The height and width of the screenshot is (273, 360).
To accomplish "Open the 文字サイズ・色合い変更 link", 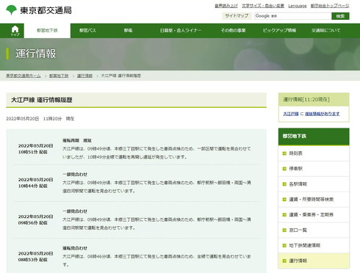I will pyautogui.click(x=263, y=6).
